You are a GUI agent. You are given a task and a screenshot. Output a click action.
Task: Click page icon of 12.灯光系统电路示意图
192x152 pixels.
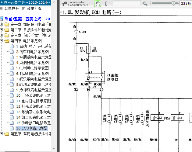click(x=12, y=106)
